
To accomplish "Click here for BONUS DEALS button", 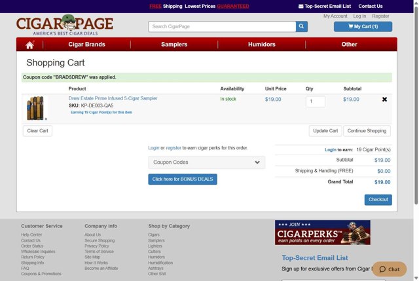I will [183, 179].
